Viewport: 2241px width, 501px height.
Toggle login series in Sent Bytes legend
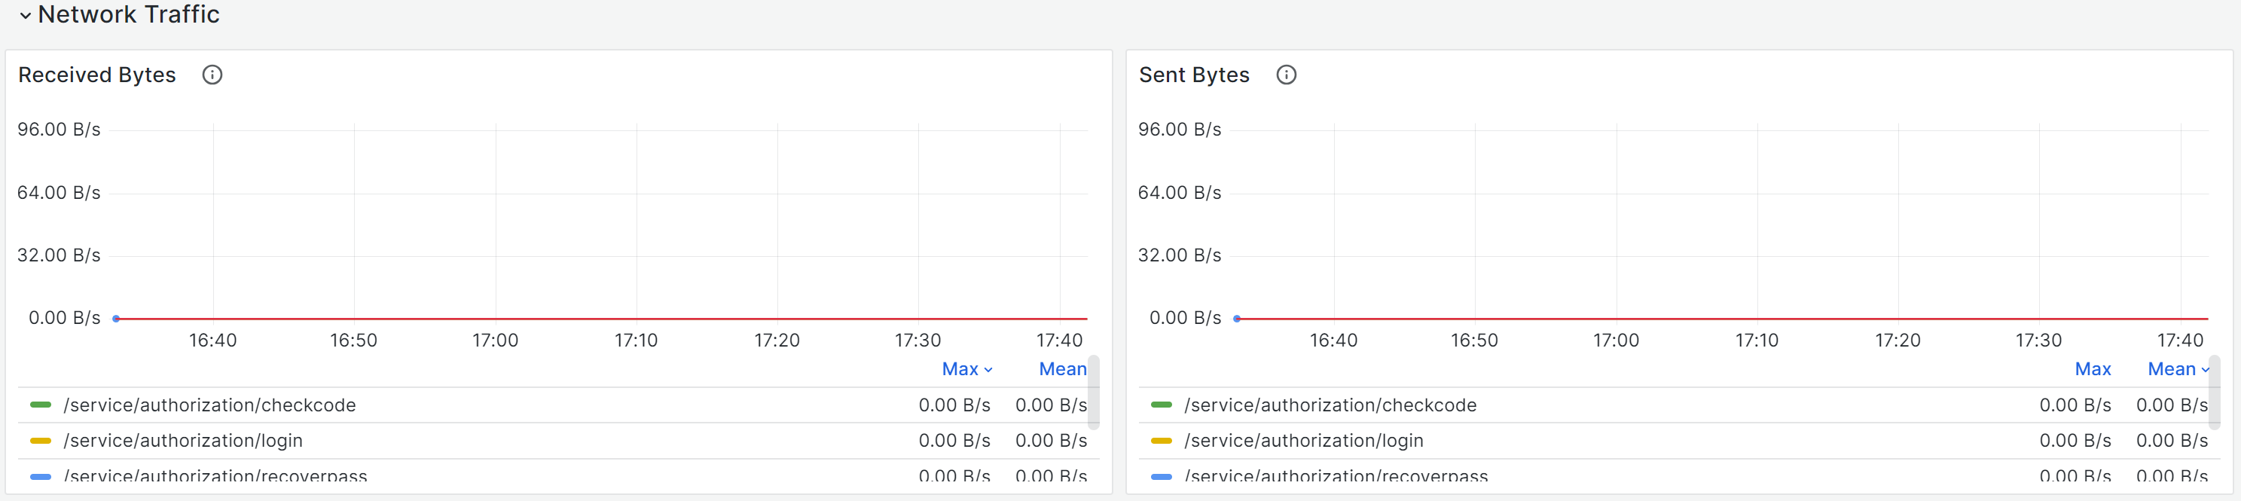(1304, 441)
